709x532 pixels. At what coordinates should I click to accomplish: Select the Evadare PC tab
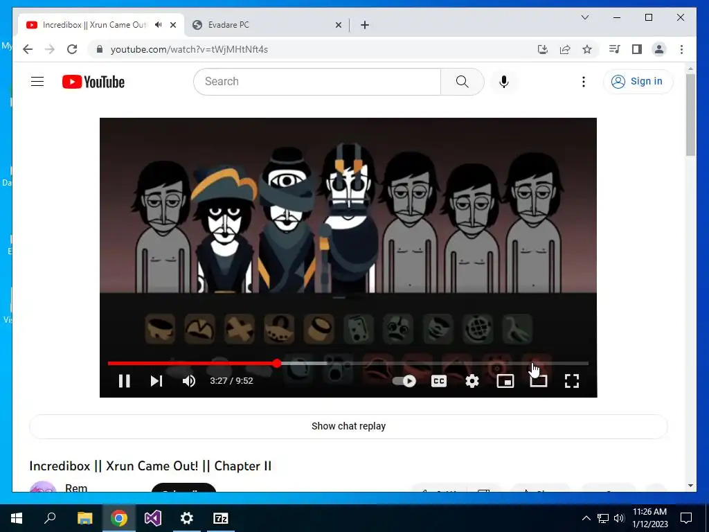click(x=267, y=25)
